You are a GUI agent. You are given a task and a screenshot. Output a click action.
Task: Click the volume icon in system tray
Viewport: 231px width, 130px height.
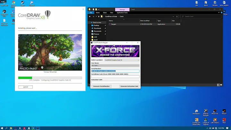point(210,128)
